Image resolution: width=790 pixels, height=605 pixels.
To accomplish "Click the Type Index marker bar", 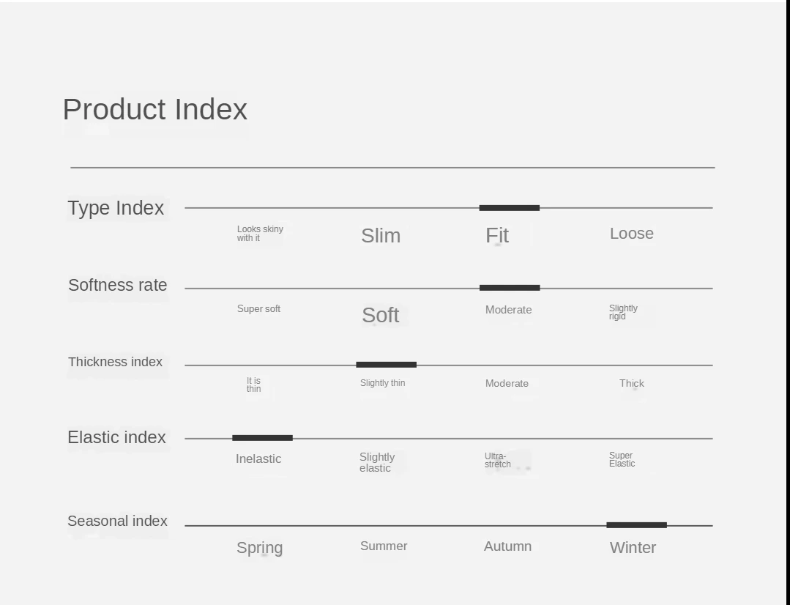I will click(510, 208).
